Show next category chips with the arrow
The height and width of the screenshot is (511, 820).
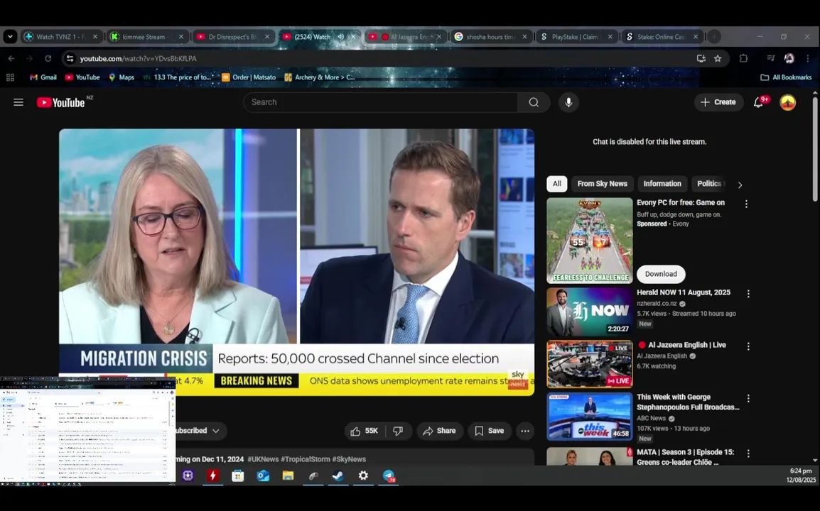[x=740, y=185]
